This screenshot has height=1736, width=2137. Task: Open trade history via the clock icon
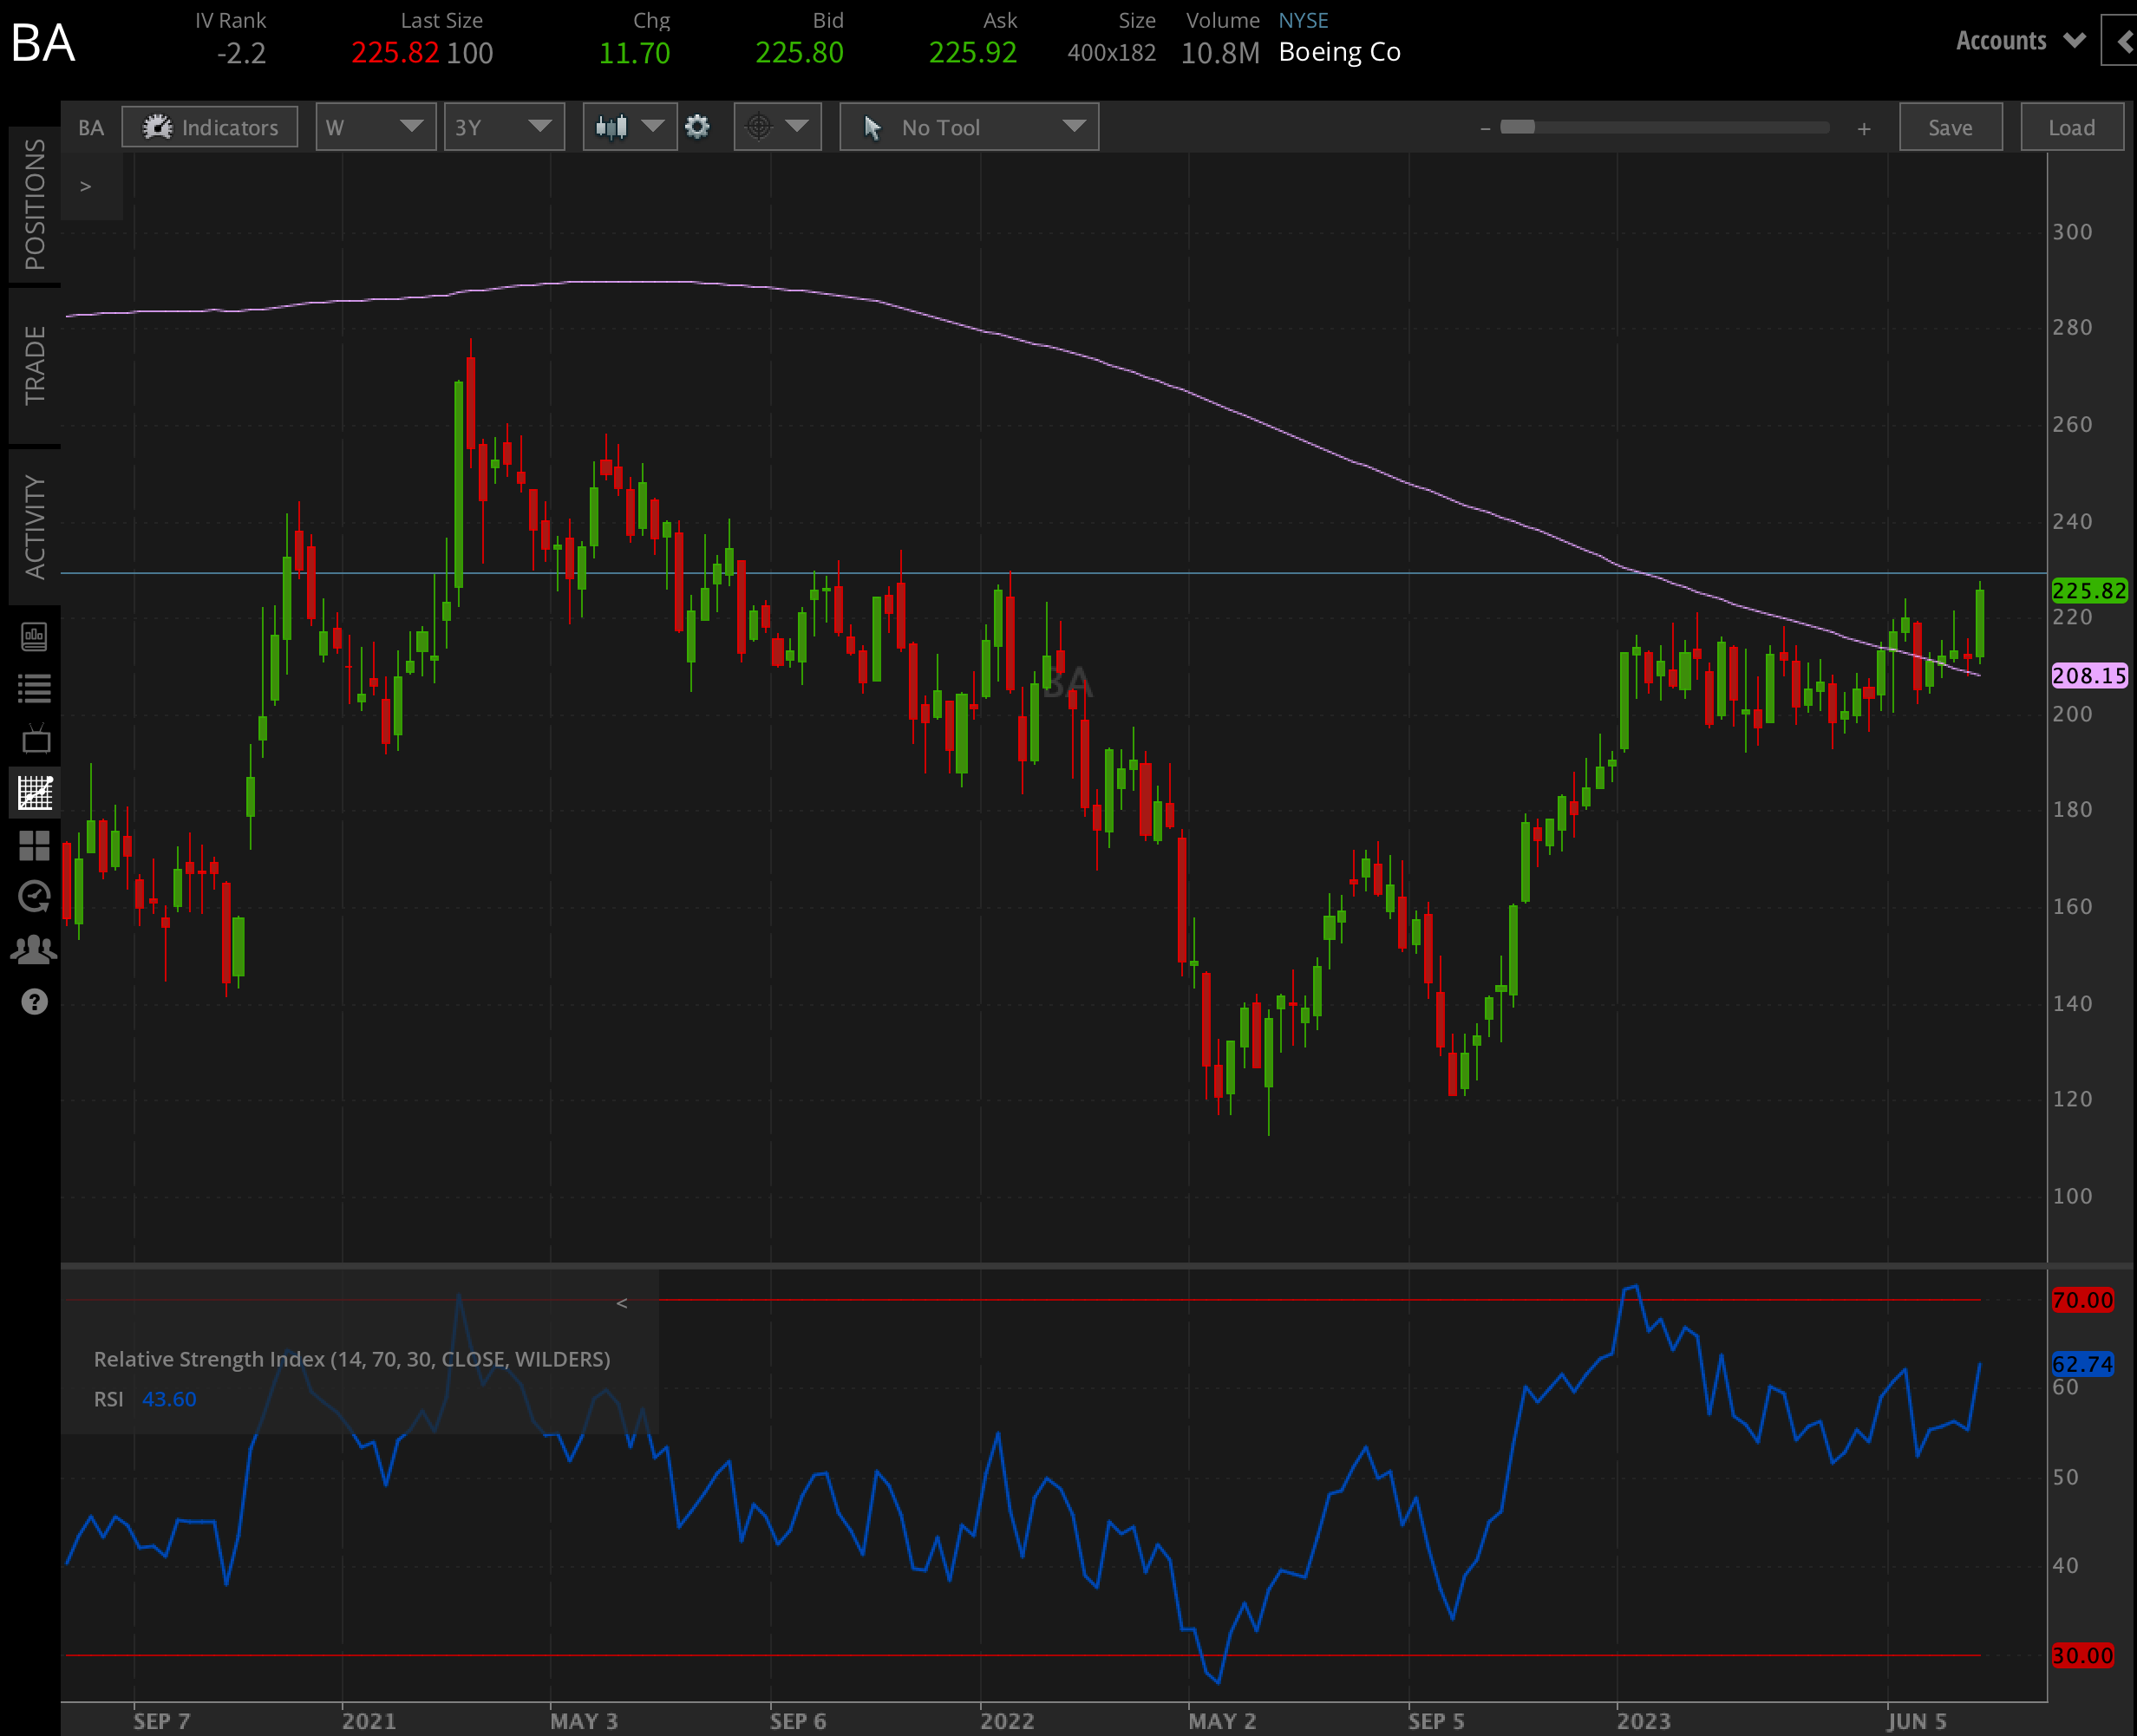point(35,897)
